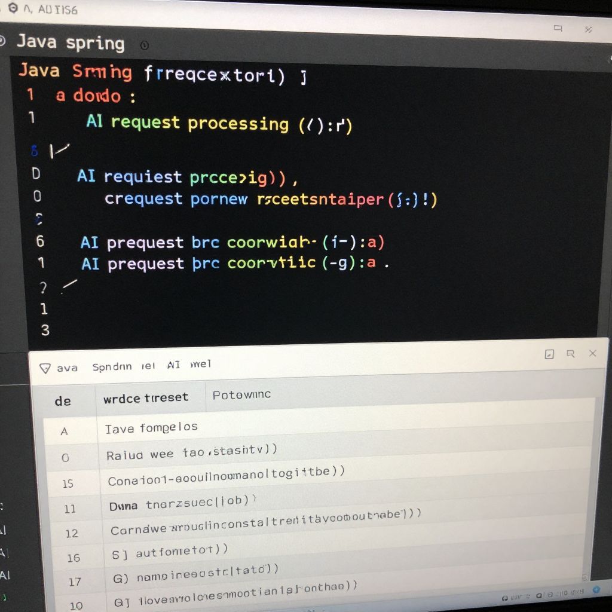
Task: Click the round icon left of 'Java spring'
Action: click(x=2, y=41)
